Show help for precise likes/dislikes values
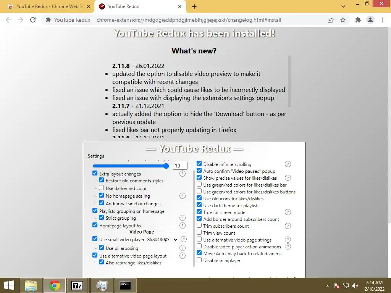This screenshot has height=293, width=391. pyautogui.click(x=288, y=178)
